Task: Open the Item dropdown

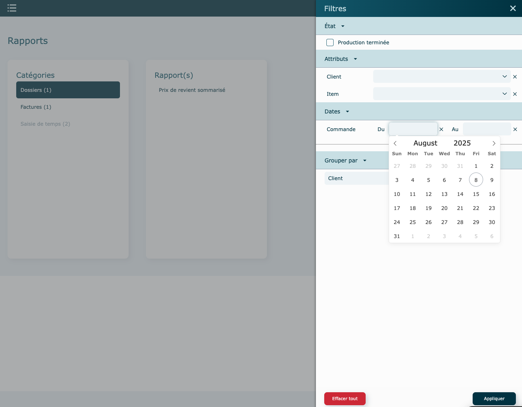Action: tap(442, 94)
